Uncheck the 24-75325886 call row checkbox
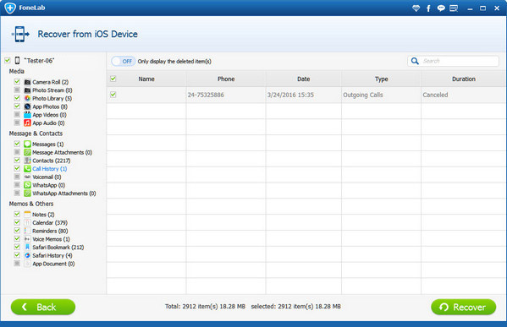507x327 pixels. pos(113,95)
